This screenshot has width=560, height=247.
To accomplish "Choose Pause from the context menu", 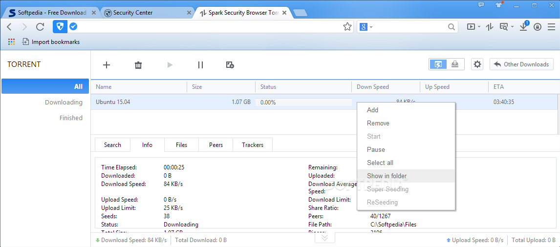I will 406,149.
